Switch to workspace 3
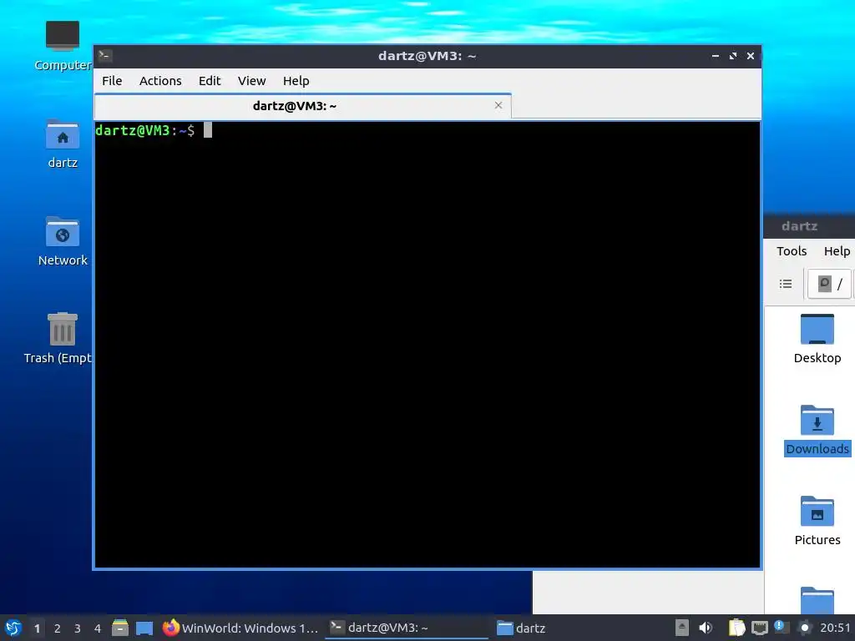855x641 pixels. pyautogui.click(x=78, y=628)
